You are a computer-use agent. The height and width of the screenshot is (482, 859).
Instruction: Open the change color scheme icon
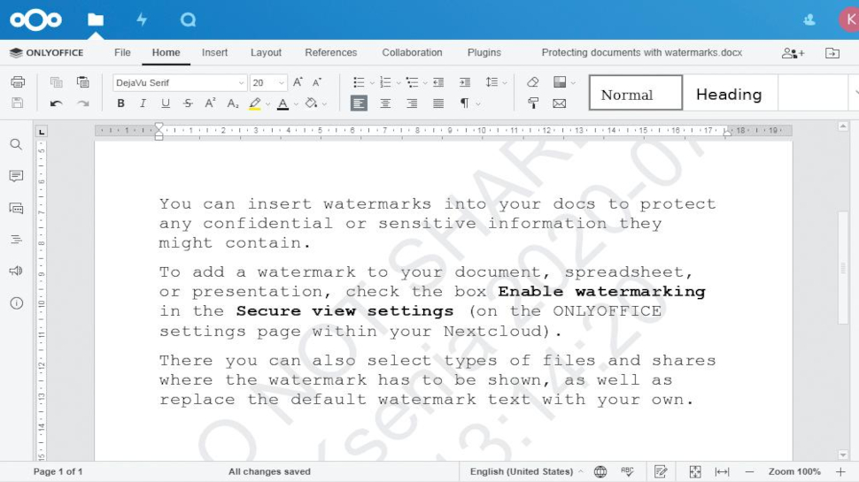(560, 82)
